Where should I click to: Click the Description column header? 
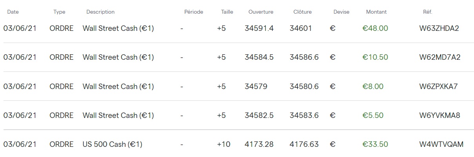100,12
